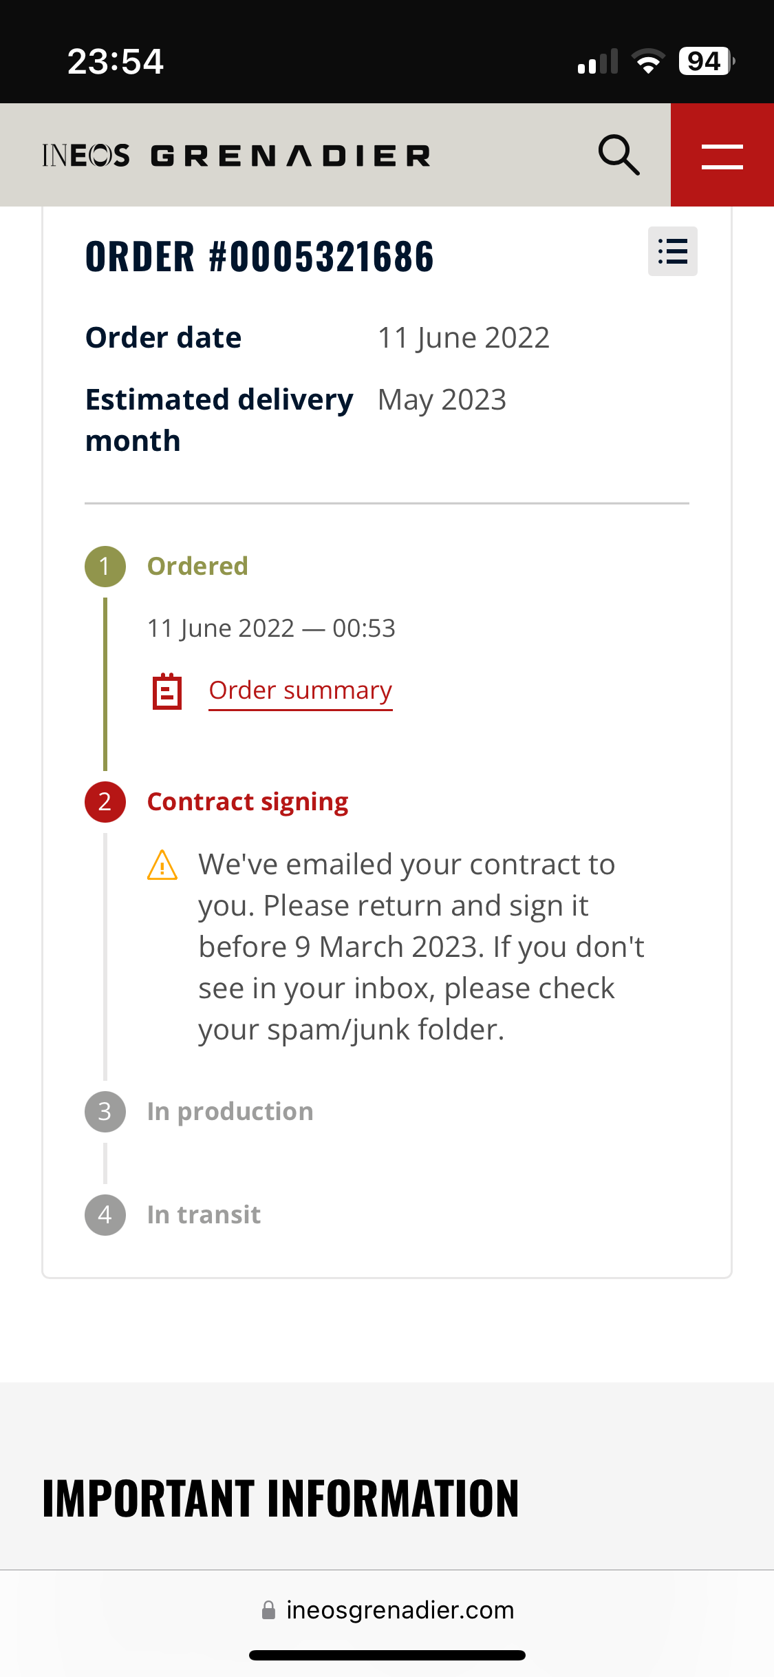Viewport: 774px width, 1677px height.
Task: Tap the grey step 4 circle
Action: [105, 1215]
